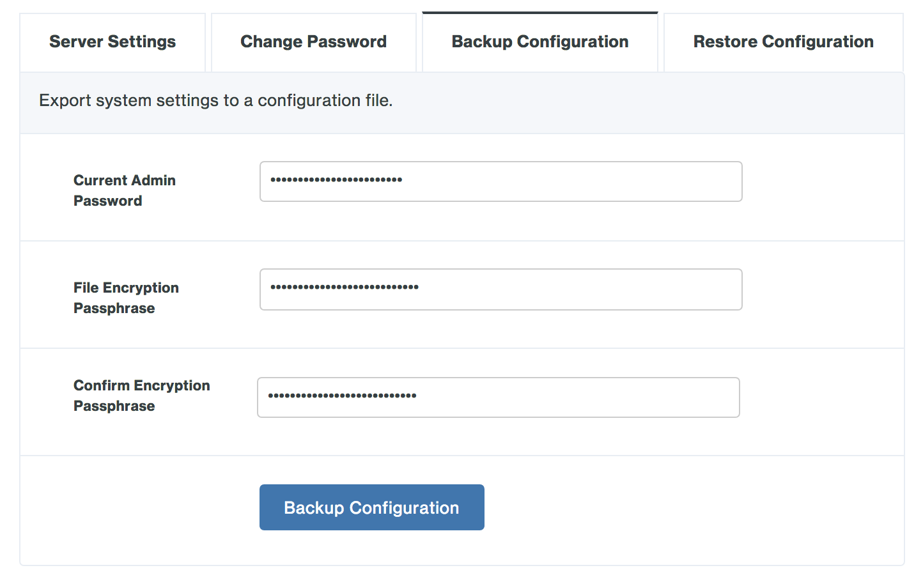Click the export settings description text
This screenshot has width=923, height=584.
(x=215, y=100)
